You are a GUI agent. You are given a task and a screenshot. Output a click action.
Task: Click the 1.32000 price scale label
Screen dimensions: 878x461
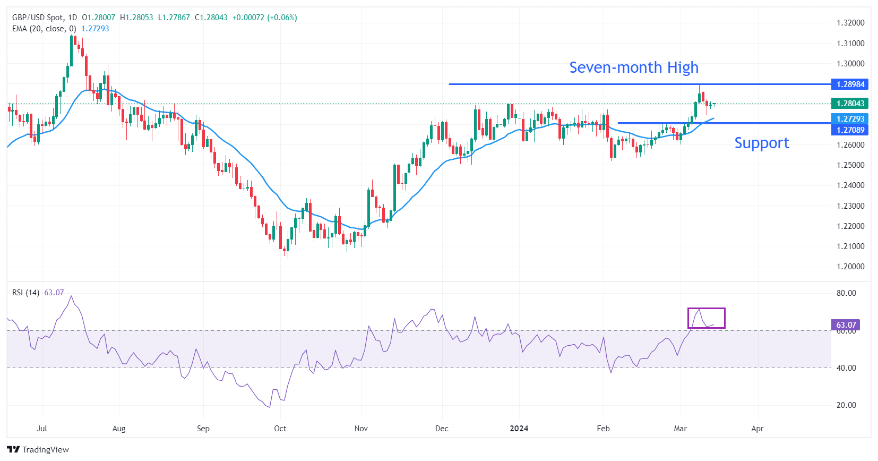point(850,23)
